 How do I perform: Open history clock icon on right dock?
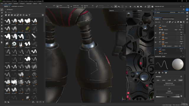[187, 22]
